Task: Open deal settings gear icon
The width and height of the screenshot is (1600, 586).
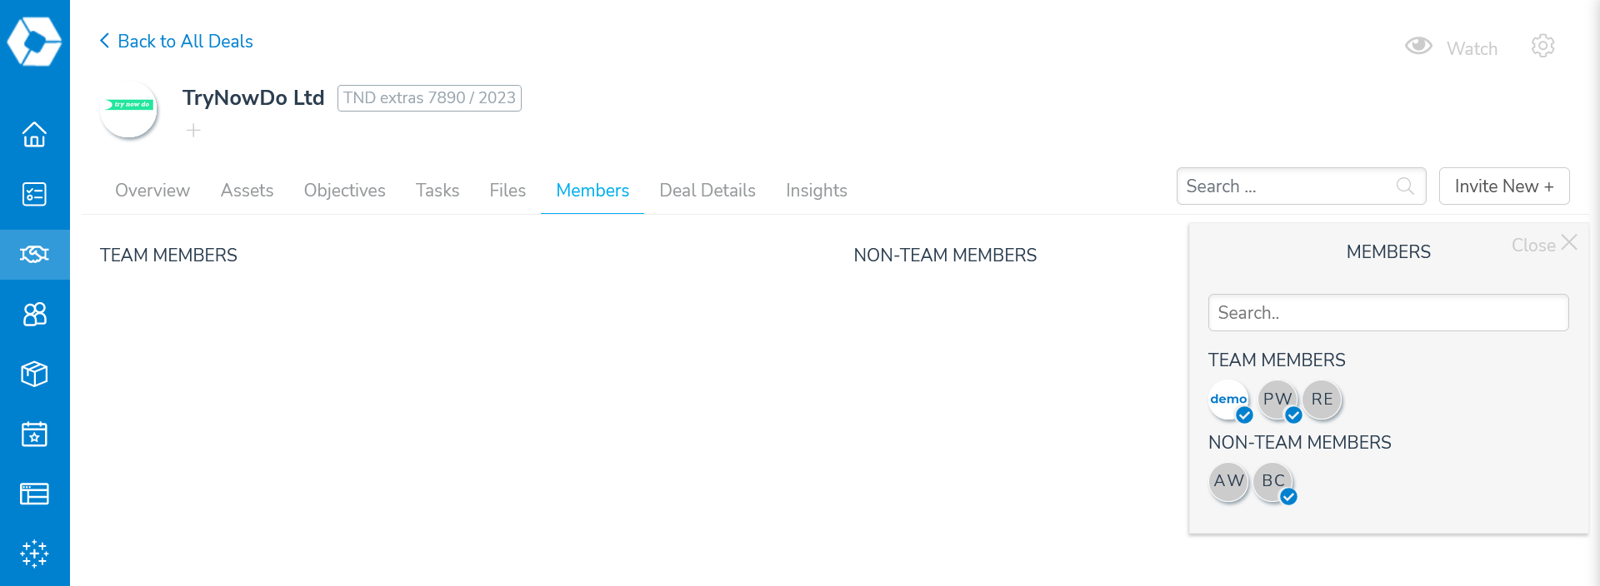Action: [1542, 46]
